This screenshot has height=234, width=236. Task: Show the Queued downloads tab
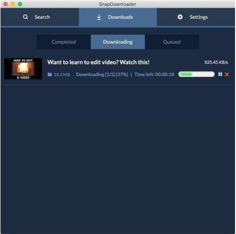click(172, 42)
